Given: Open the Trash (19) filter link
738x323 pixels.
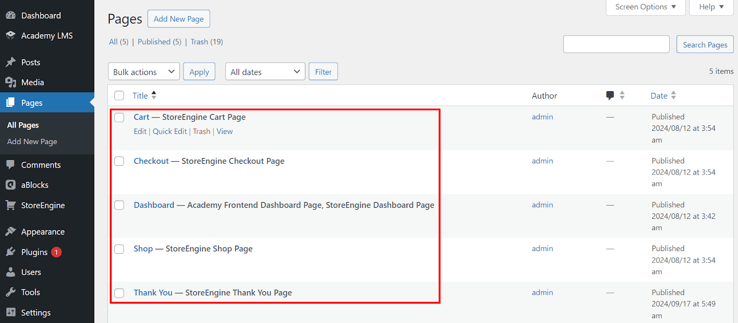Looking at the screenshot, I should [x=207, y=41].
